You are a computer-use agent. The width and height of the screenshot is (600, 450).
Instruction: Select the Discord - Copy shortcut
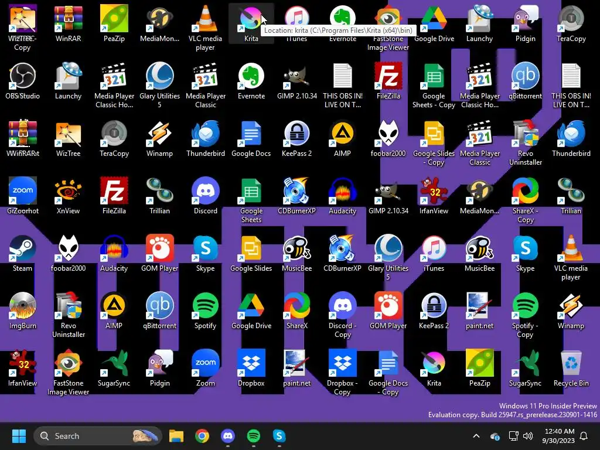[x=342, y=315]
